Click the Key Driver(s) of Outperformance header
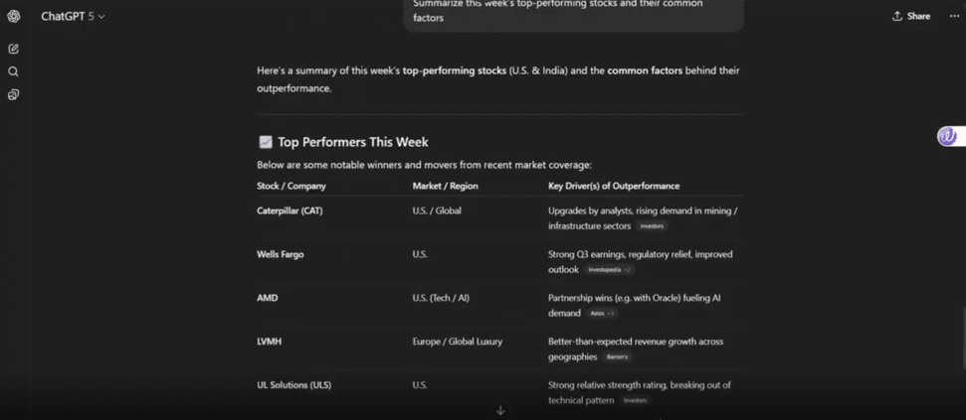The width and height of the screenshot is (966, 420). tap(614, 186)
